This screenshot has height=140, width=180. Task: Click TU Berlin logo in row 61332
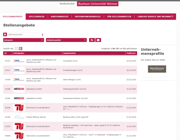point(19,126)
